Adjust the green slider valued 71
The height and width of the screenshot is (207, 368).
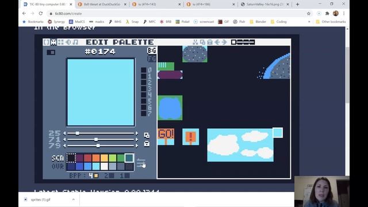(101, 139)
